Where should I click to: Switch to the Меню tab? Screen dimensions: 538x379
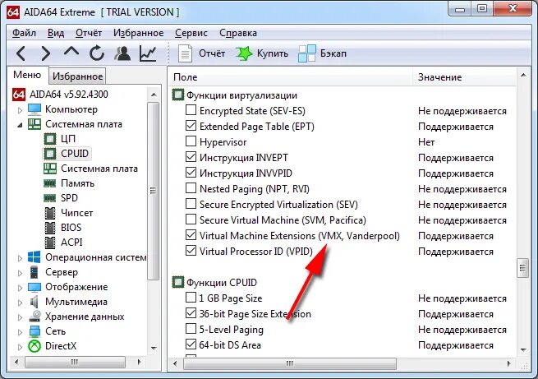click(27, 75)
